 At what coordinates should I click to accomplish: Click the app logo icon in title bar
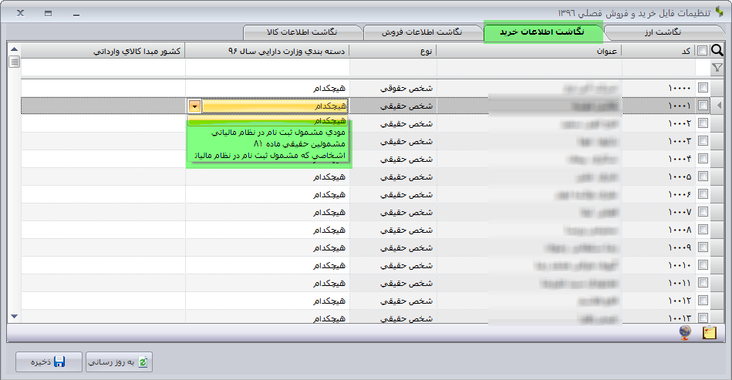coord(720,12)
